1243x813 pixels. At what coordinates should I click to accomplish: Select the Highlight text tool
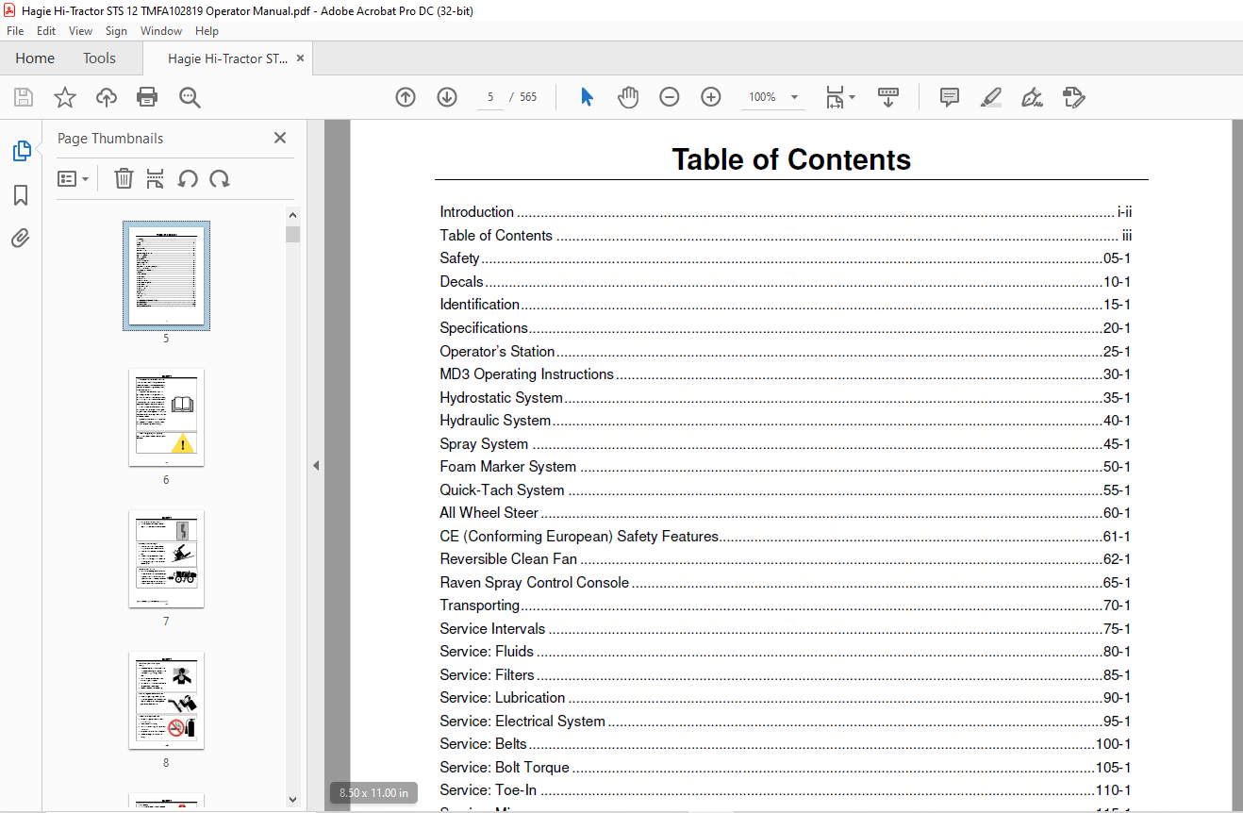[990, 97]
